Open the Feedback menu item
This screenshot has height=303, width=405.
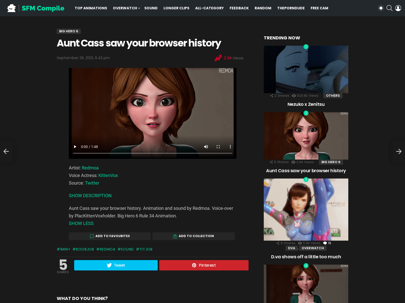239,8
